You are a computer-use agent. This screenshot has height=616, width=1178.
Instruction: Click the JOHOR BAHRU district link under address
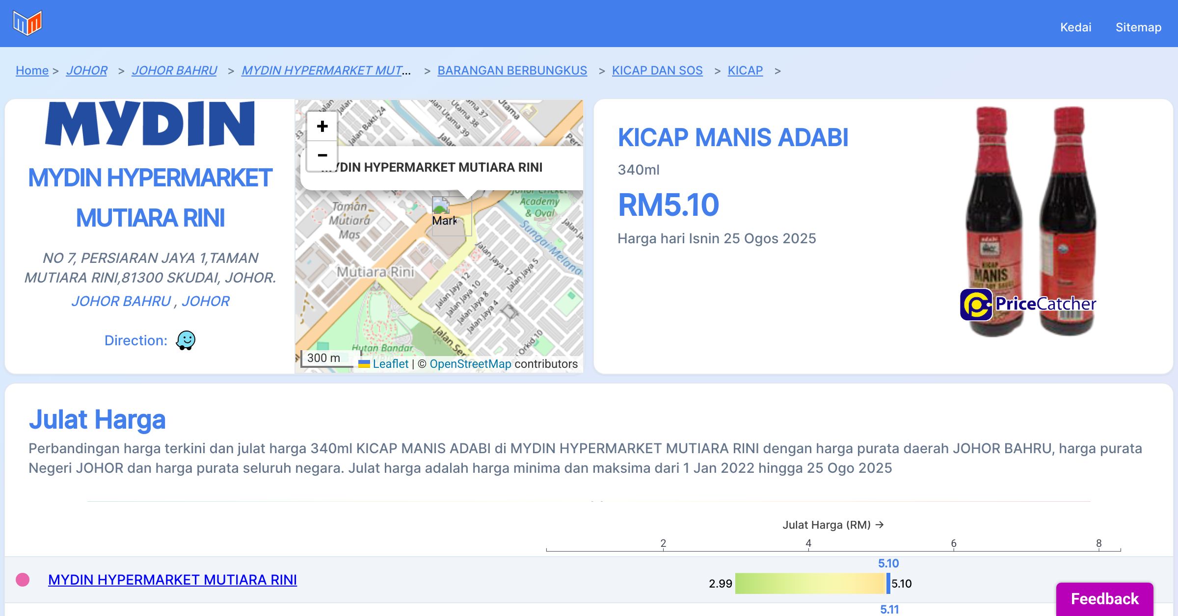[x=121, y=301]
